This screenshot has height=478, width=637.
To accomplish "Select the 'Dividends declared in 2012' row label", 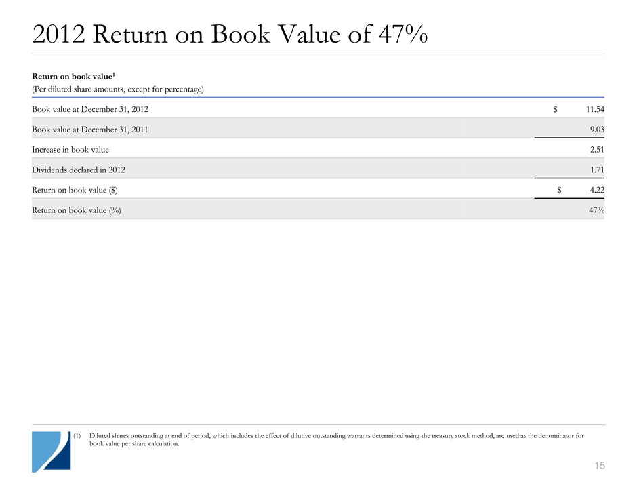I will click(x=78, y=169).
